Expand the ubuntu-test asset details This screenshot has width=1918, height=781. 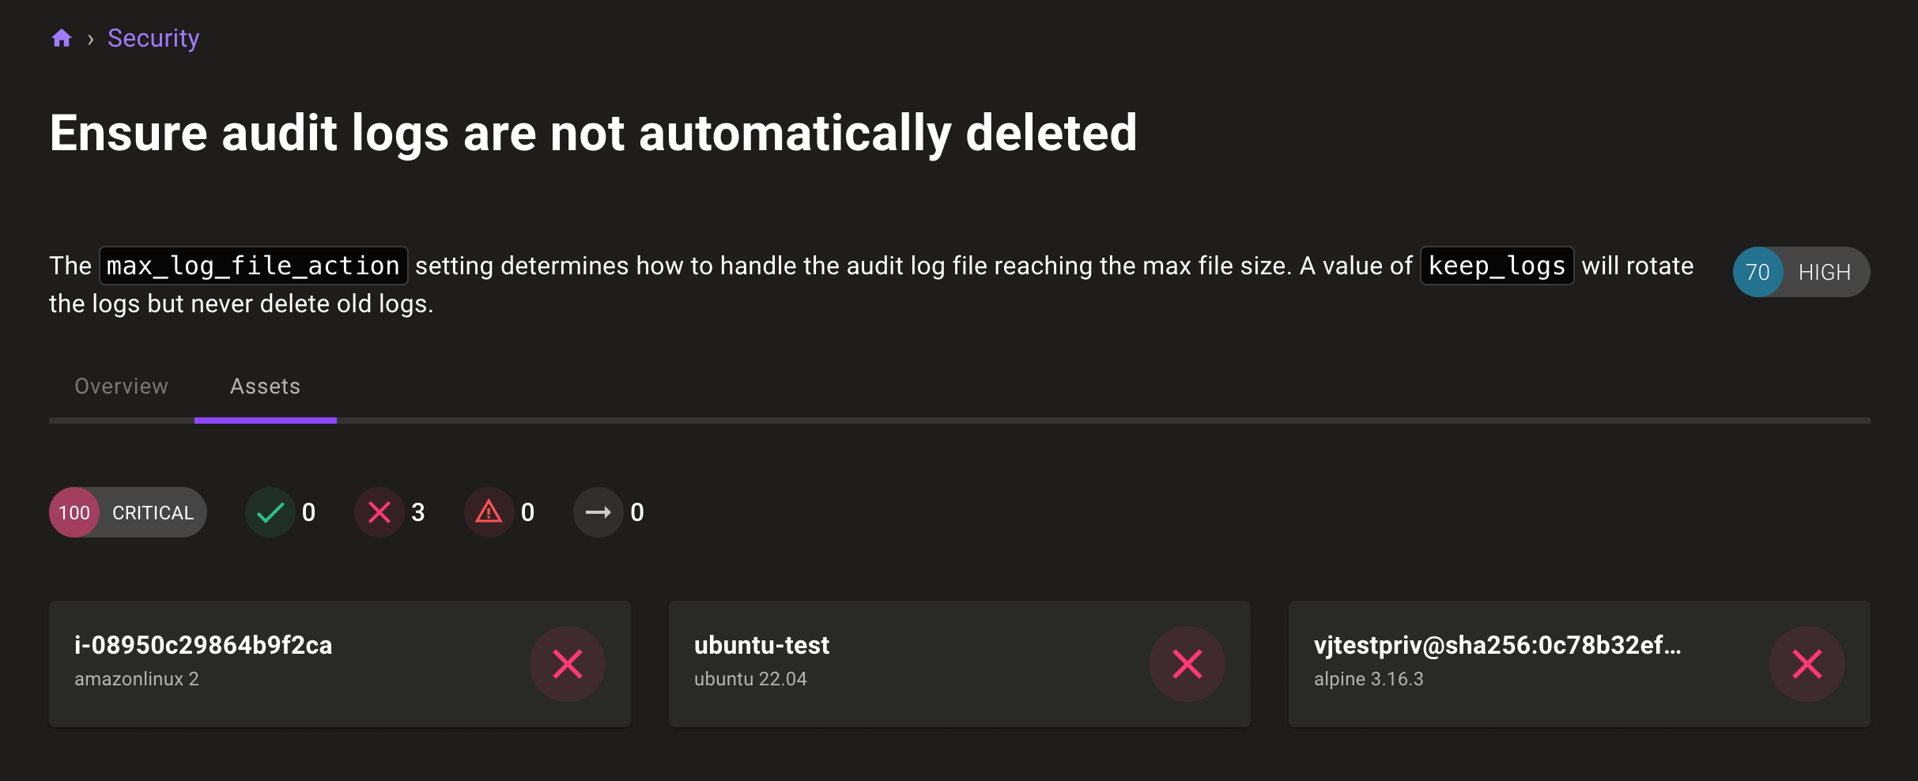pyautogui.click(x=870, y=664)
